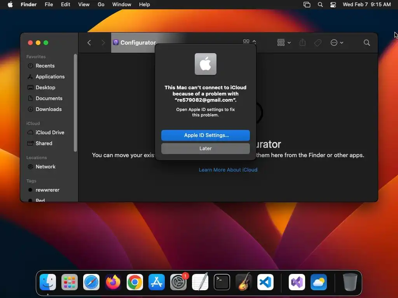Switch Finder to icon view layout
Image resolution: width=398 pixels, height=298 pixels.
coord(246,42)
